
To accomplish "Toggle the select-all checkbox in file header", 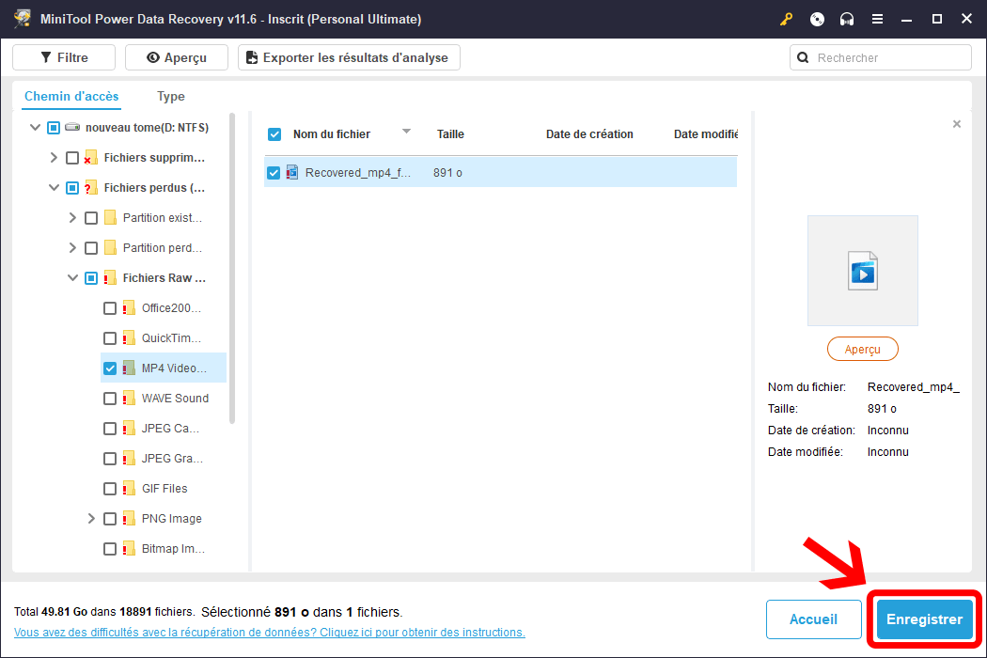I will pos(274,134).
